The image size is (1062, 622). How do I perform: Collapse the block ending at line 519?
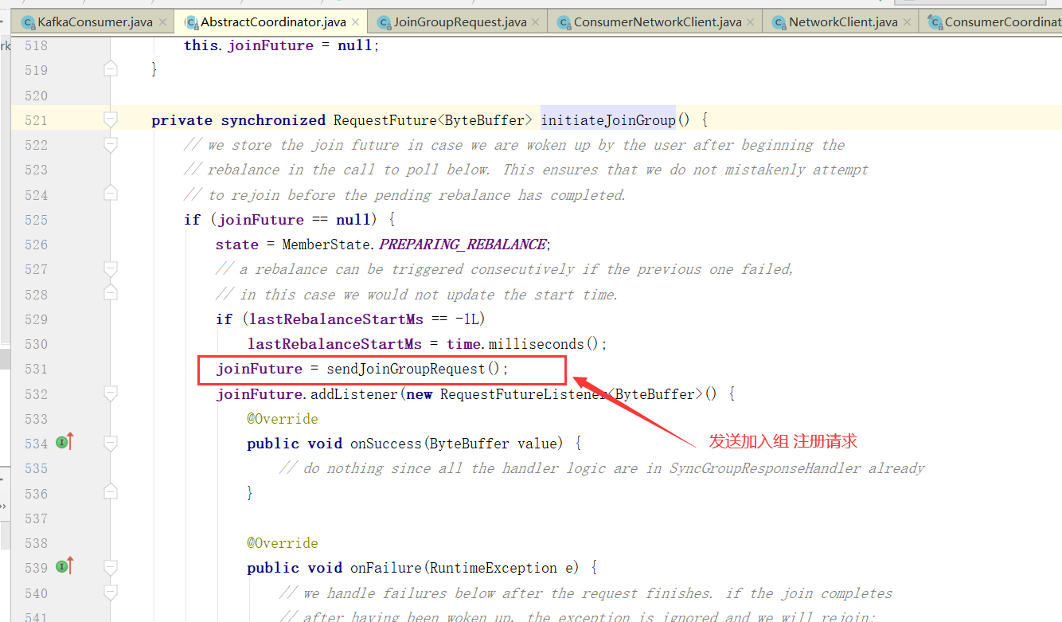click(x=111, y=70)
